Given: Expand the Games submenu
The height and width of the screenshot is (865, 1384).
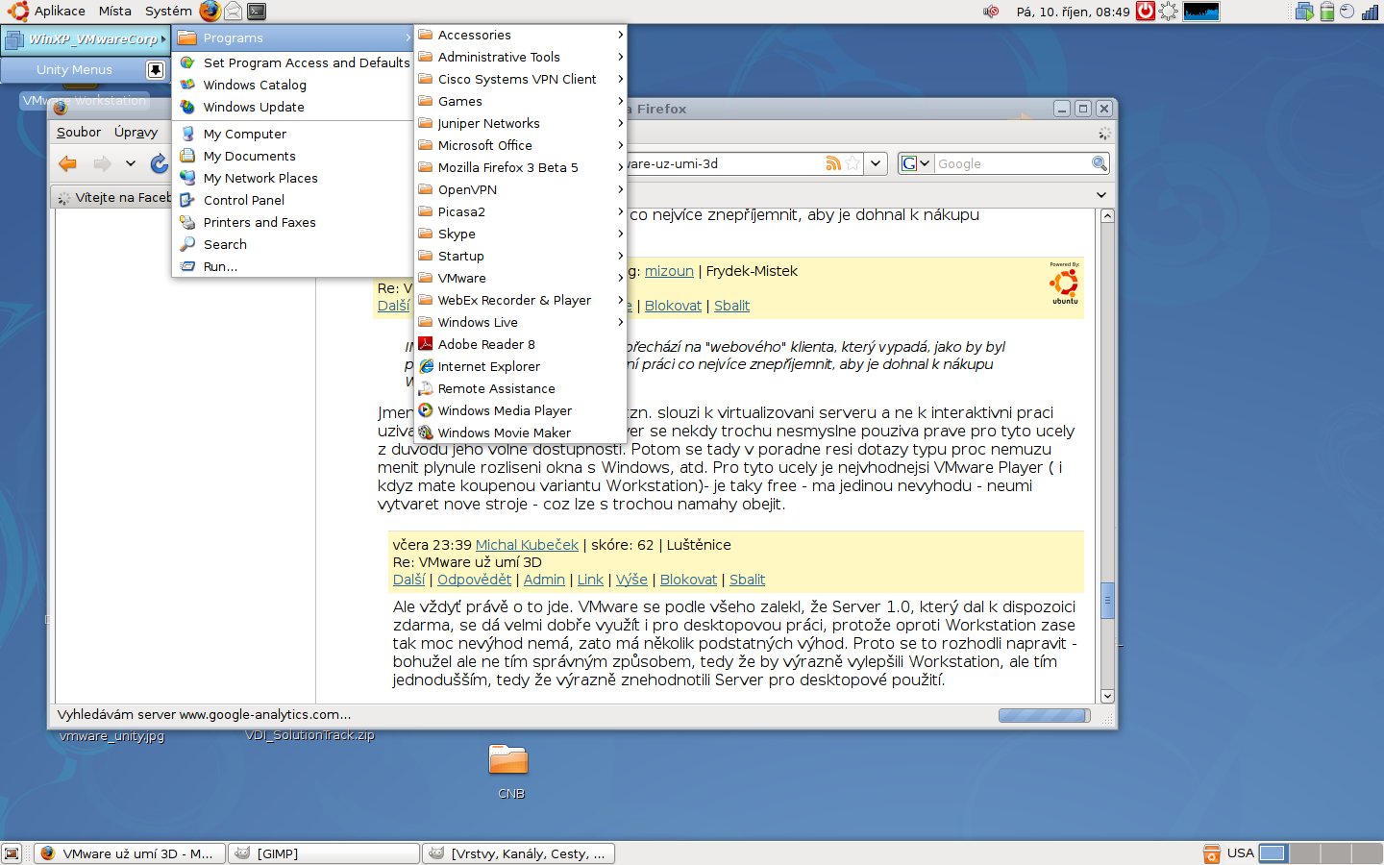Looking at the screenshot, I should pos(520,101).
